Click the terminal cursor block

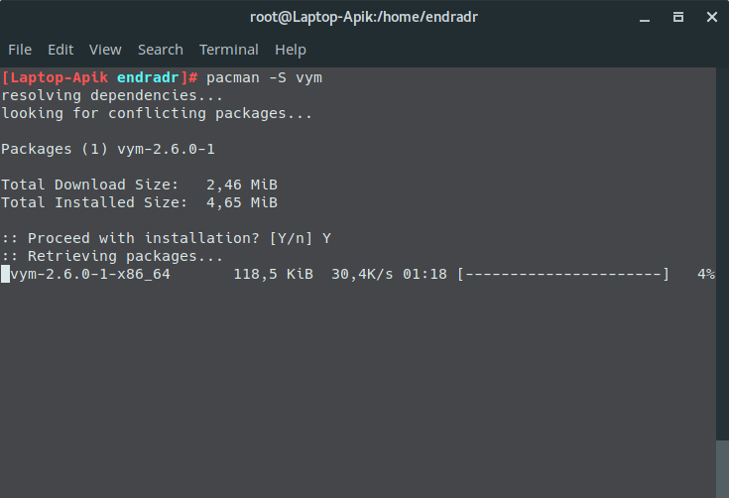[x=6, y=274]
